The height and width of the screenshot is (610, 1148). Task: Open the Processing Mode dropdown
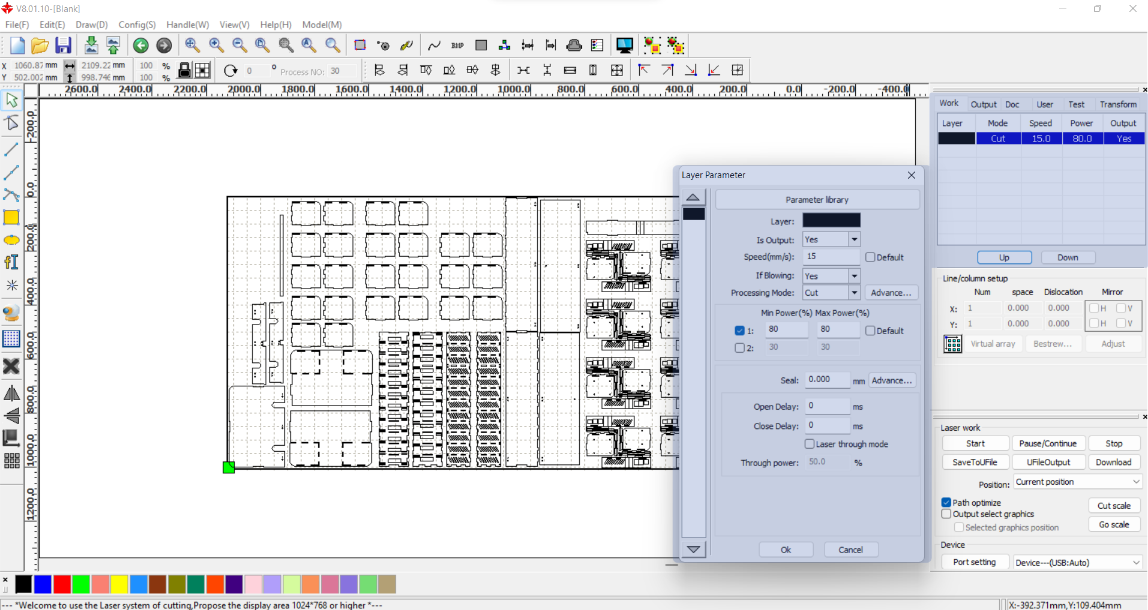[x=854, y=293]
